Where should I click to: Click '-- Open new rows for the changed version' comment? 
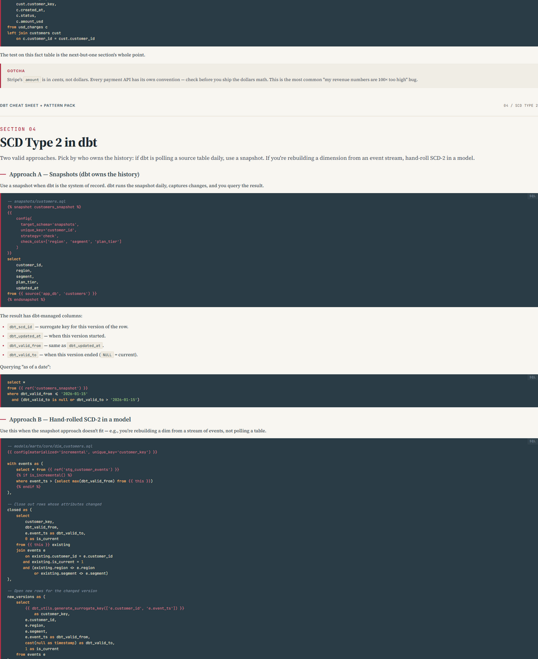(52, 591)
